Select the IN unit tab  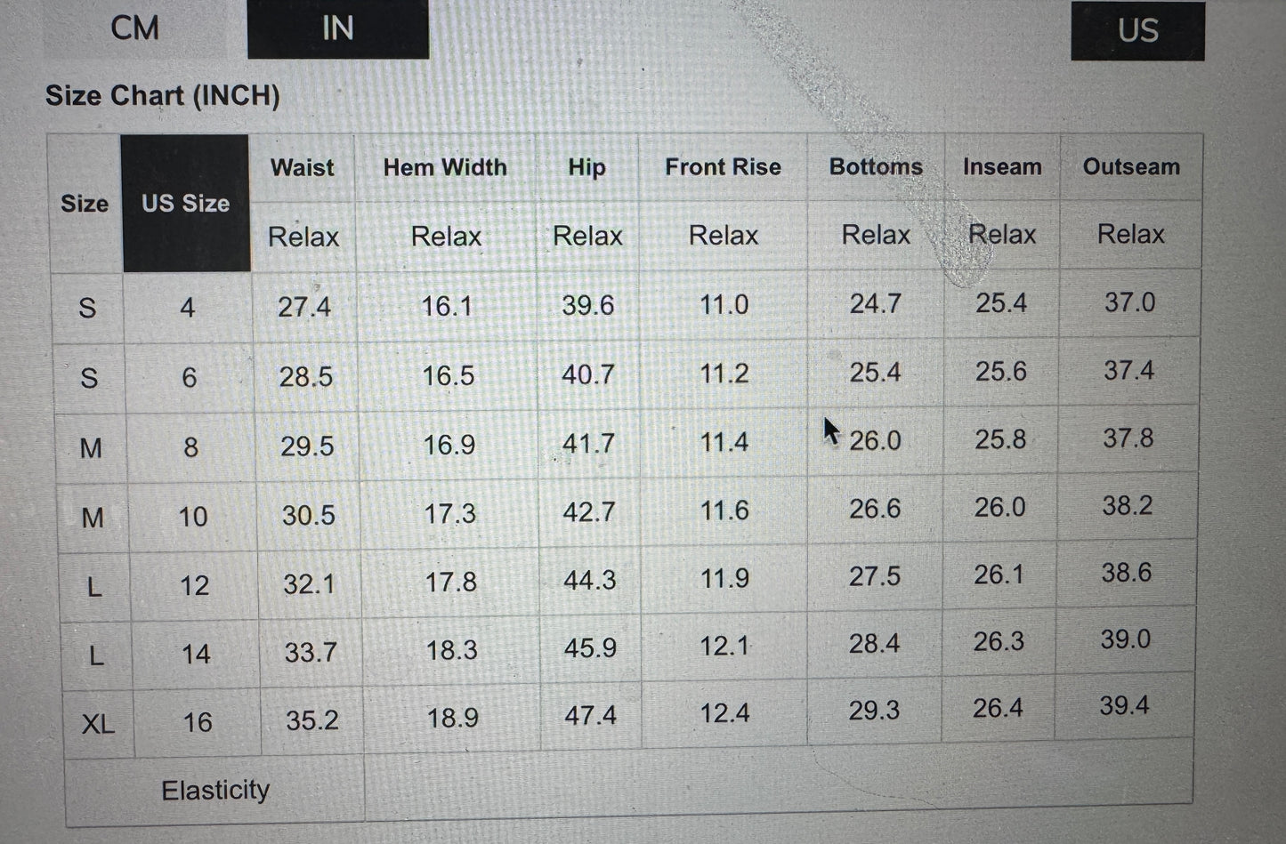(x=337, y=28)
